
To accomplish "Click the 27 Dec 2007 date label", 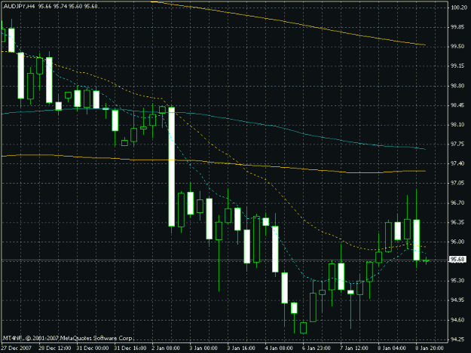I will [17, 348].
